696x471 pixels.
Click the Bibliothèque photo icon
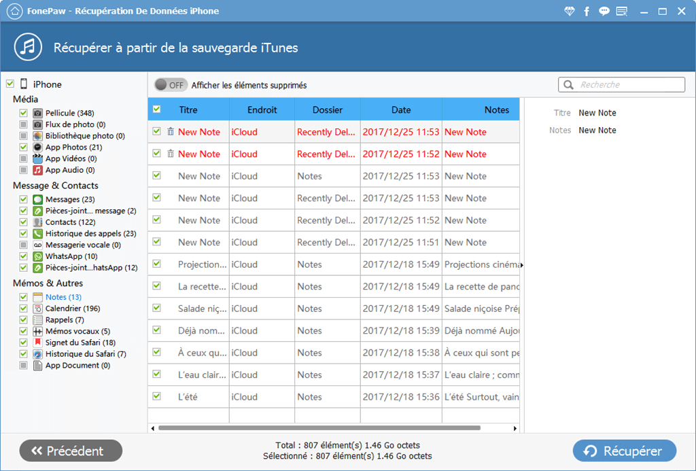38,136
